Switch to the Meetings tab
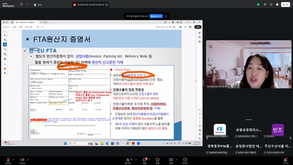This screenshot has width=293, height=165. pos(38,5)
